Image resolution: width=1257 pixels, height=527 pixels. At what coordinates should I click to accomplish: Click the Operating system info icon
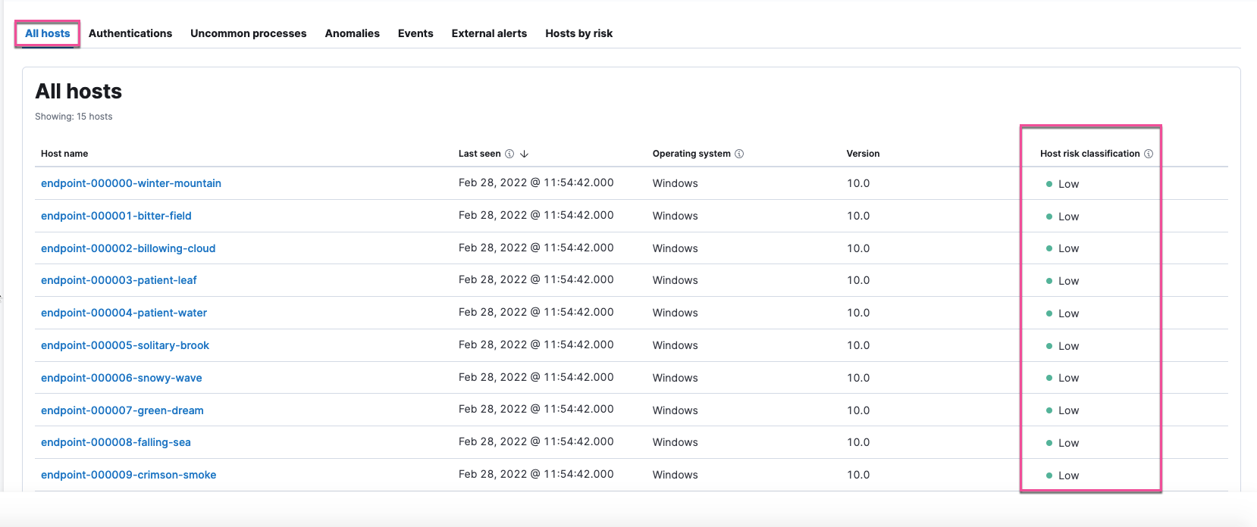click(x=739, y=154)
